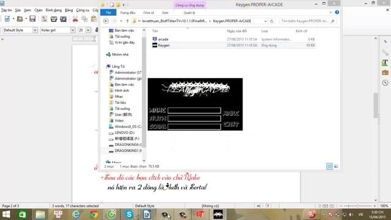Open Định dạng menu in Writer
The height and width of the screenshot is (220, 391).
coord(54,10)
